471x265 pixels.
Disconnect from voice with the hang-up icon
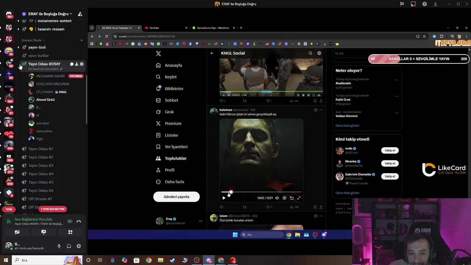[x=78, y=222]
